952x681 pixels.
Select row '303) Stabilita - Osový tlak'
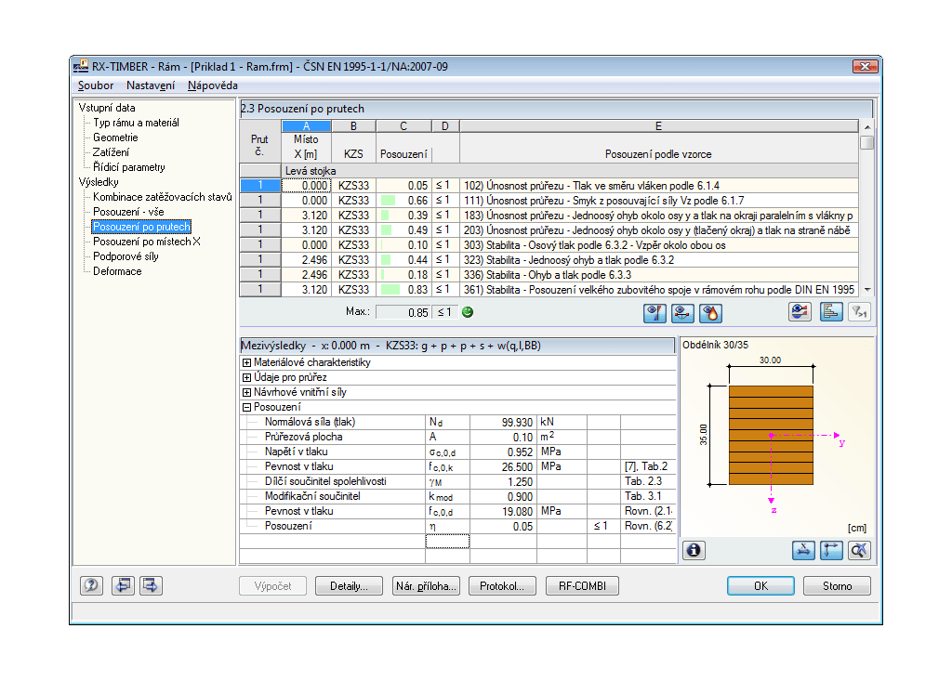click(x=659, y=245)
